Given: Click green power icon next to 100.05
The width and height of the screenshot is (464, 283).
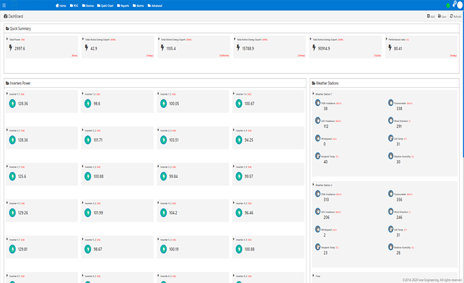Looking at the screenshot, I should [163, 103].
